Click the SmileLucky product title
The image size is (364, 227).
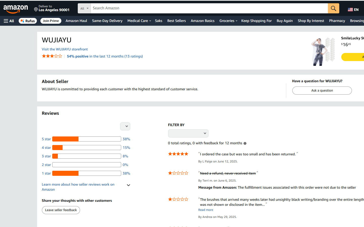click(352, 38)
